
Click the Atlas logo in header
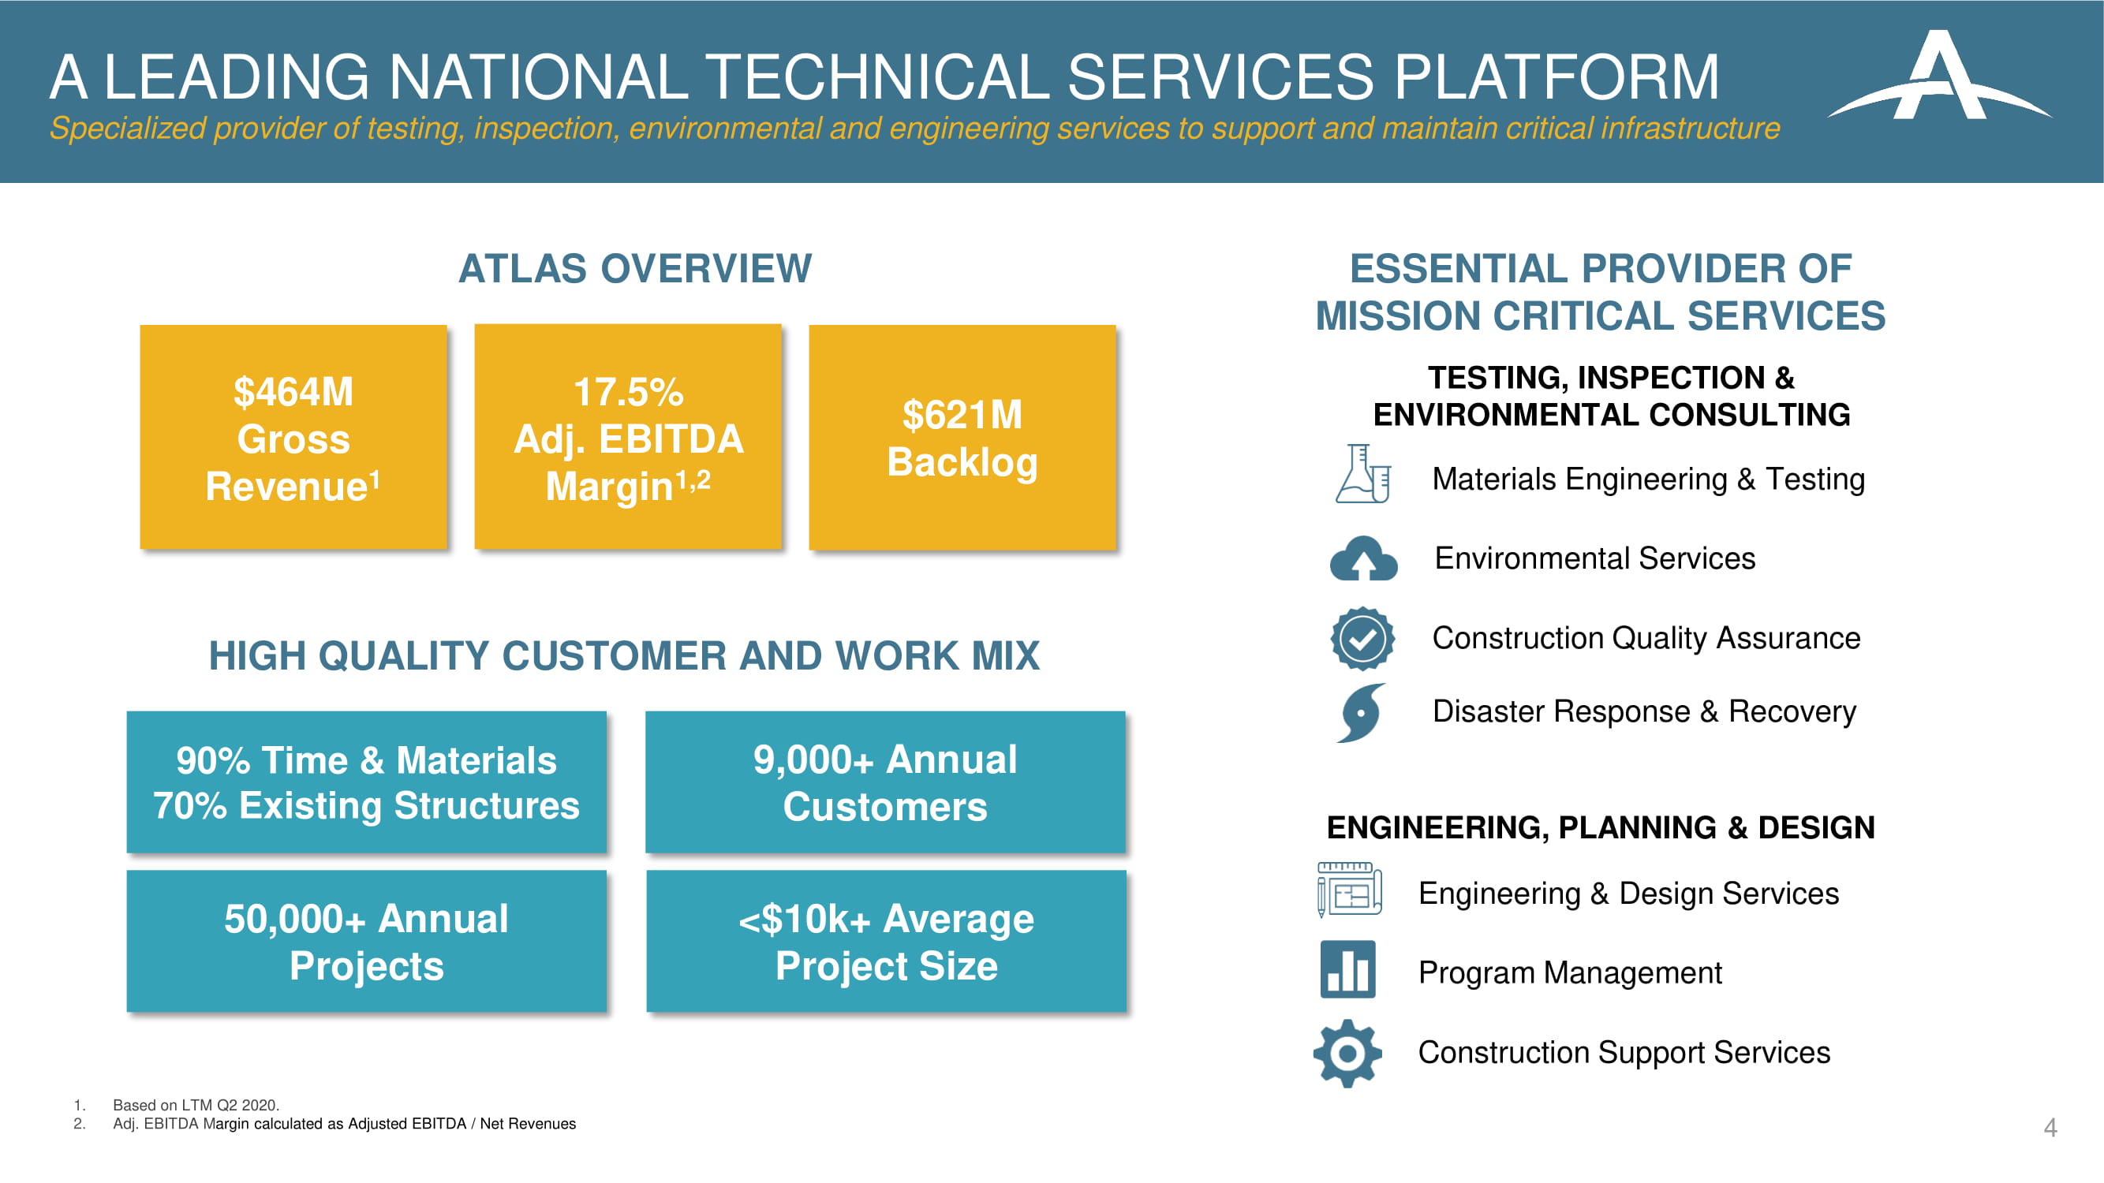click(1939, 75)
